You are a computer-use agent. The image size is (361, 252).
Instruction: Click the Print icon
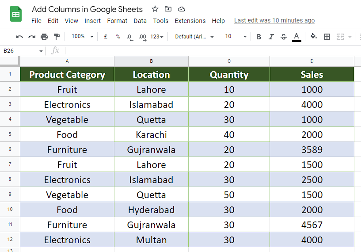[44, 37]
